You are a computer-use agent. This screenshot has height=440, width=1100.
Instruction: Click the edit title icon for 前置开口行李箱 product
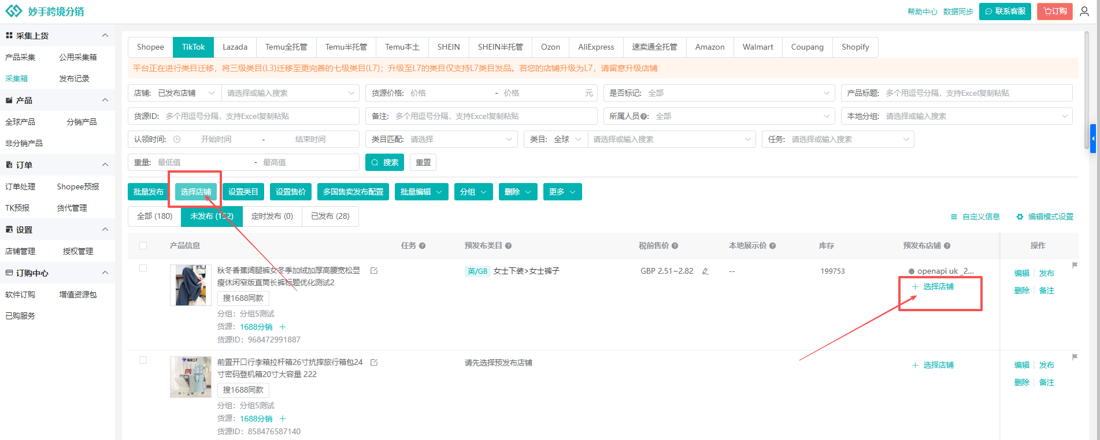coord(374,362)
